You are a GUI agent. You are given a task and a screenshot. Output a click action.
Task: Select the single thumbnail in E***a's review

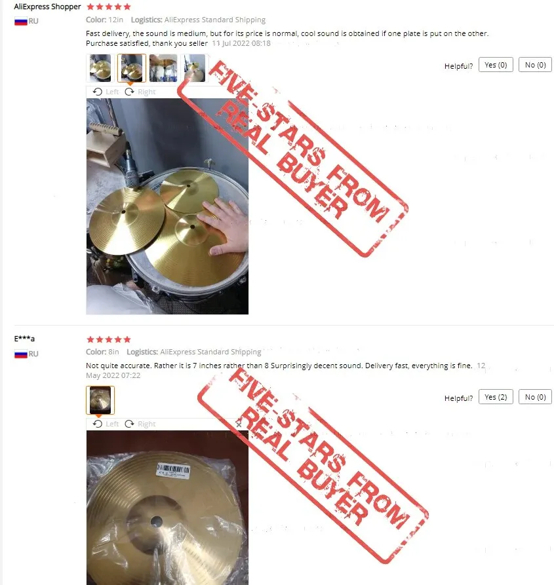click(100, 400)
